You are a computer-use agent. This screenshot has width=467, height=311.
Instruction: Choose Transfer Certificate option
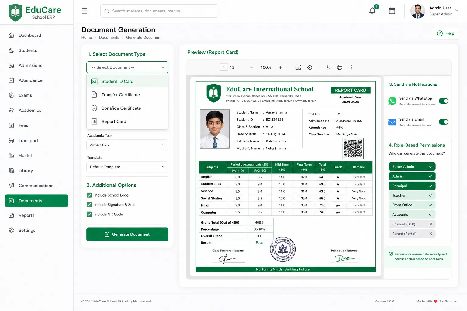pos(127,95)
